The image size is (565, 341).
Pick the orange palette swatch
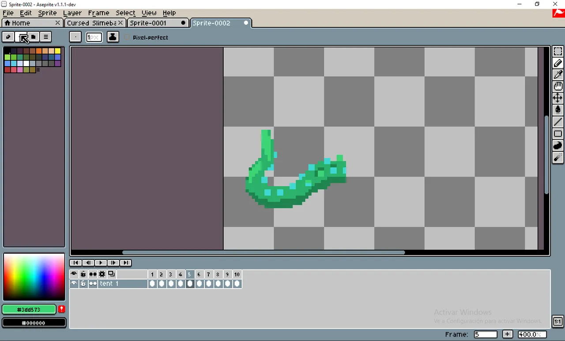tap(39, 51)
